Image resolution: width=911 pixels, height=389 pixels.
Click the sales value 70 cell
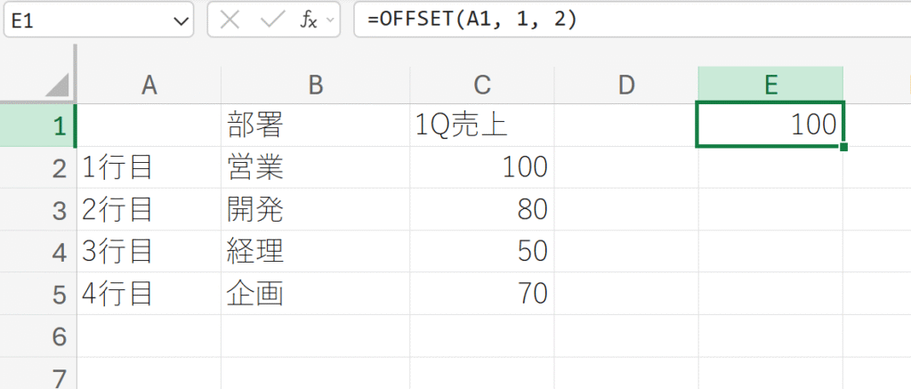(481, 294)
